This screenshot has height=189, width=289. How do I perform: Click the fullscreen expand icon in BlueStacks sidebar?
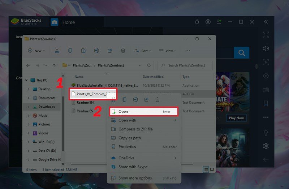tap(266, 35)
